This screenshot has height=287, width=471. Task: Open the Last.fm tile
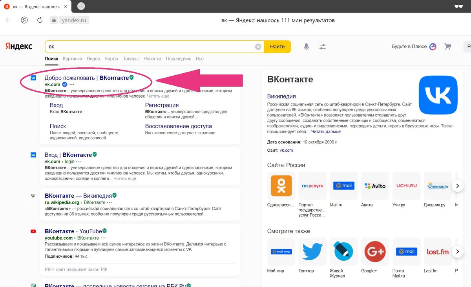[x=438, y=251]
